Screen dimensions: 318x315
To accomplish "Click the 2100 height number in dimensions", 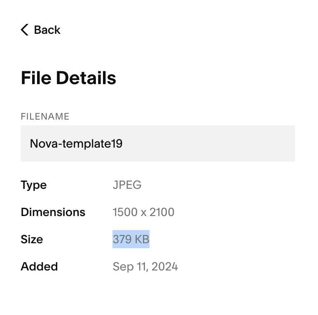I will click(162, 212).
